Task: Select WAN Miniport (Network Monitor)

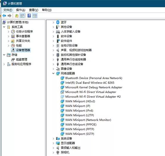Action: (x=88, y=120)
